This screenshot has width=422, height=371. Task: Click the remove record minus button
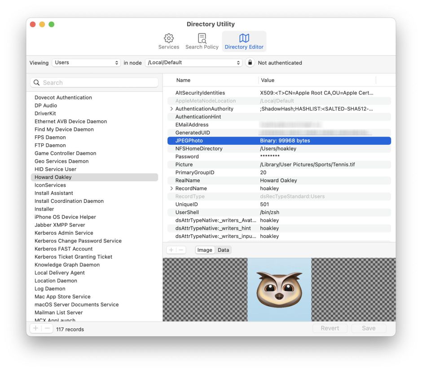47,329
